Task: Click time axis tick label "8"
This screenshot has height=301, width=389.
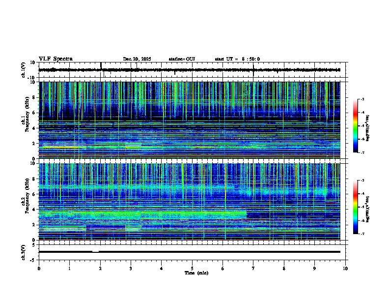Action: coord(284,269)
